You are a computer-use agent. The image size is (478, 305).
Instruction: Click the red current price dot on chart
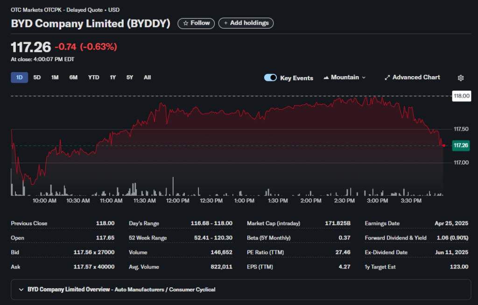click(x=443, y=145)
